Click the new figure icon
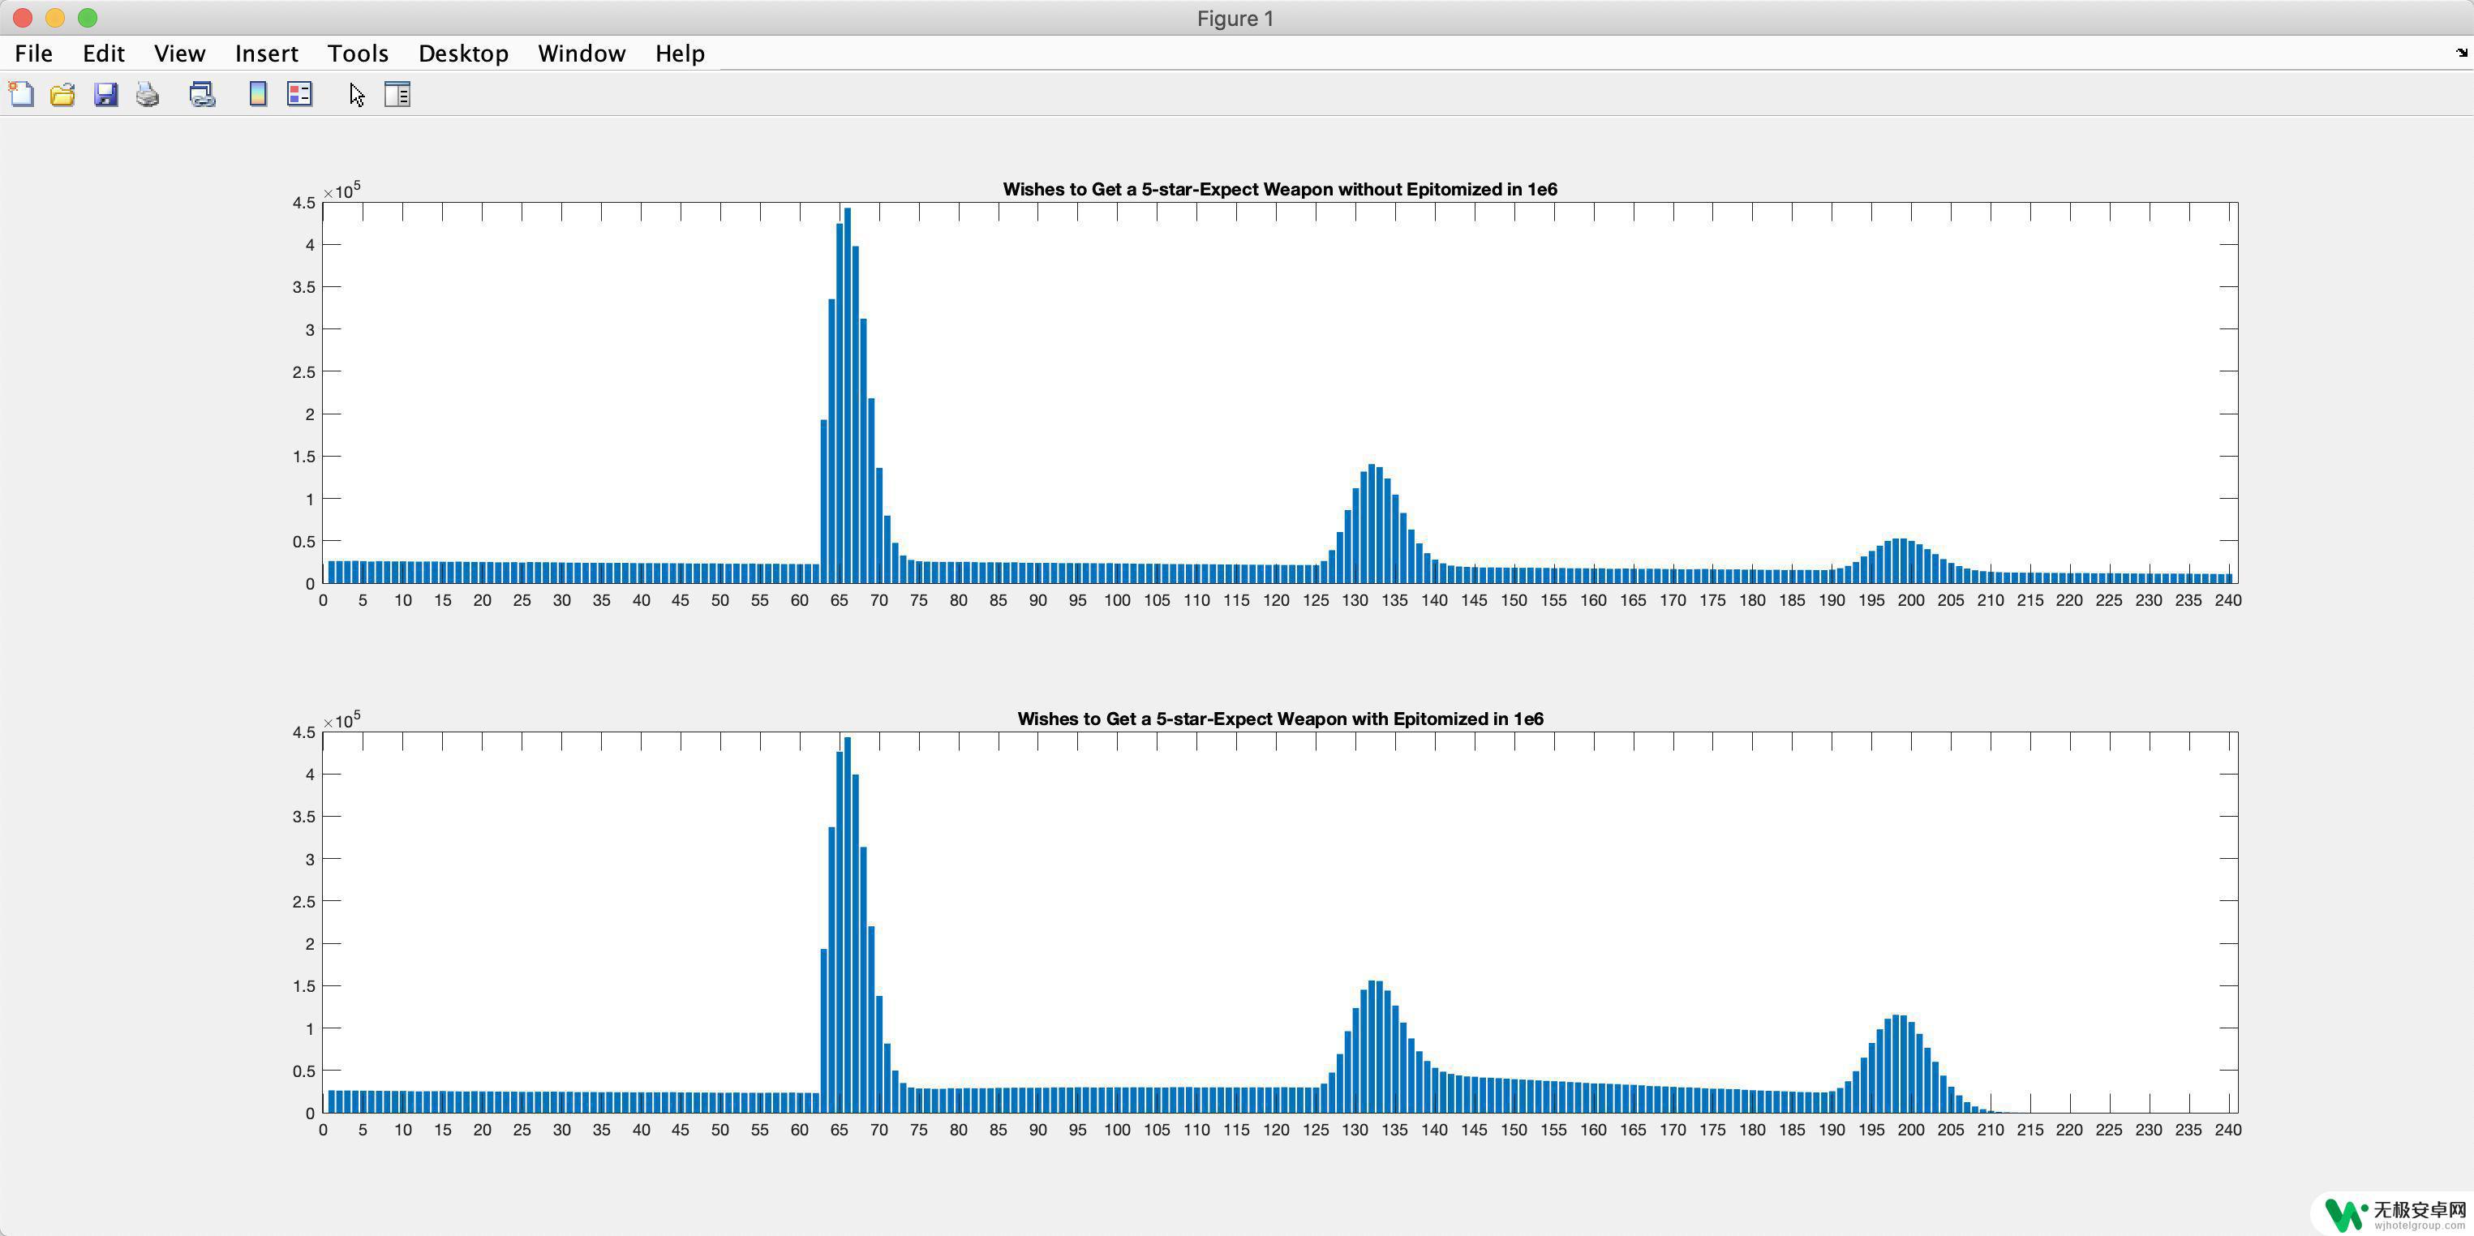 click(22, 95)
